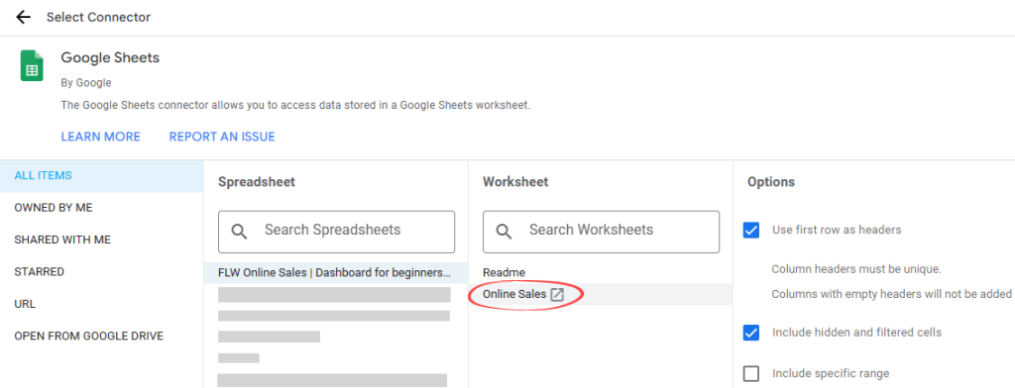Viewport: 1015px width, 388px height.
Task: Select the Online Sales worksheet
Action: pyautogui.click(x=601, y=294)
